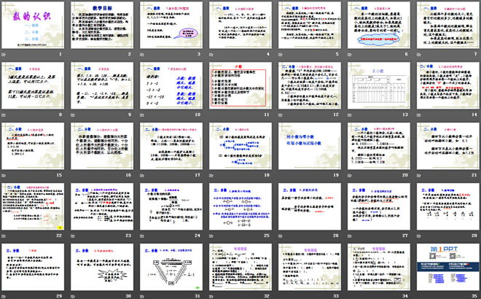This screenshot has height=299, width=481.
Task: Click the animation star icon under slide 6
Action: [x=350, y=55]
